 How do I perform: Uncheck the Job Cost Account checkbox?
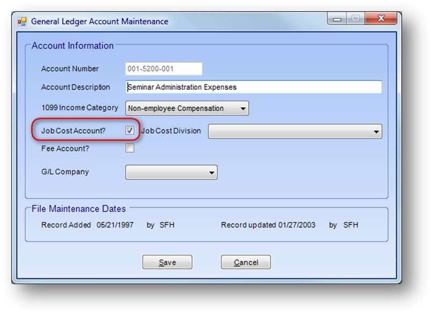pyautogui.click(x=130, y=131)
